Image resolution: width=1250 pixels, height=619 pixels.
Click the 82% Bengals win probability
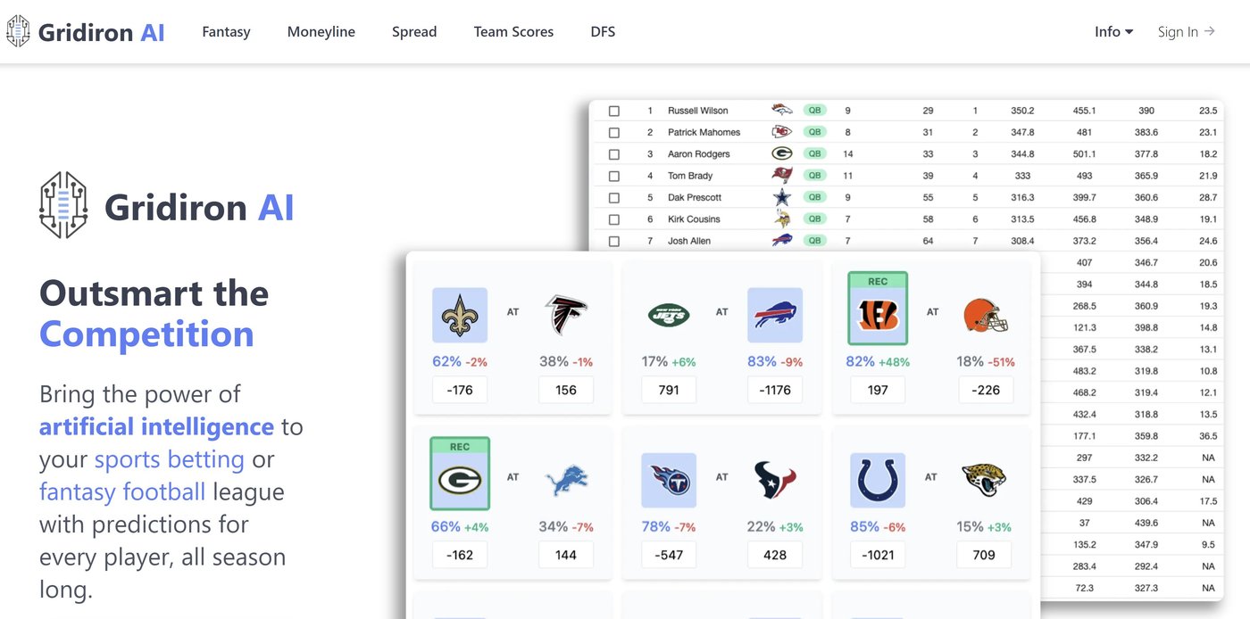861,361
